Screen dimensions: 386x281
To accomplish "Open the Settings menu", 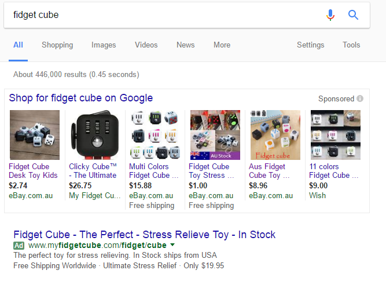I will pos(310,45).
